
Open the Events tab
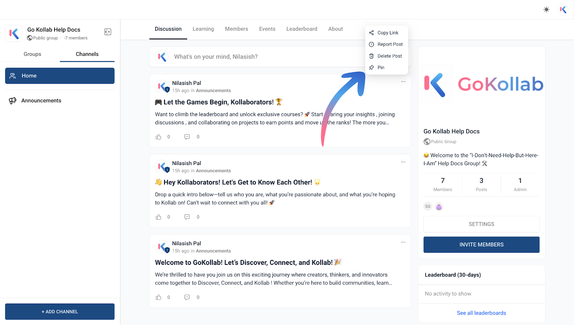267,29
